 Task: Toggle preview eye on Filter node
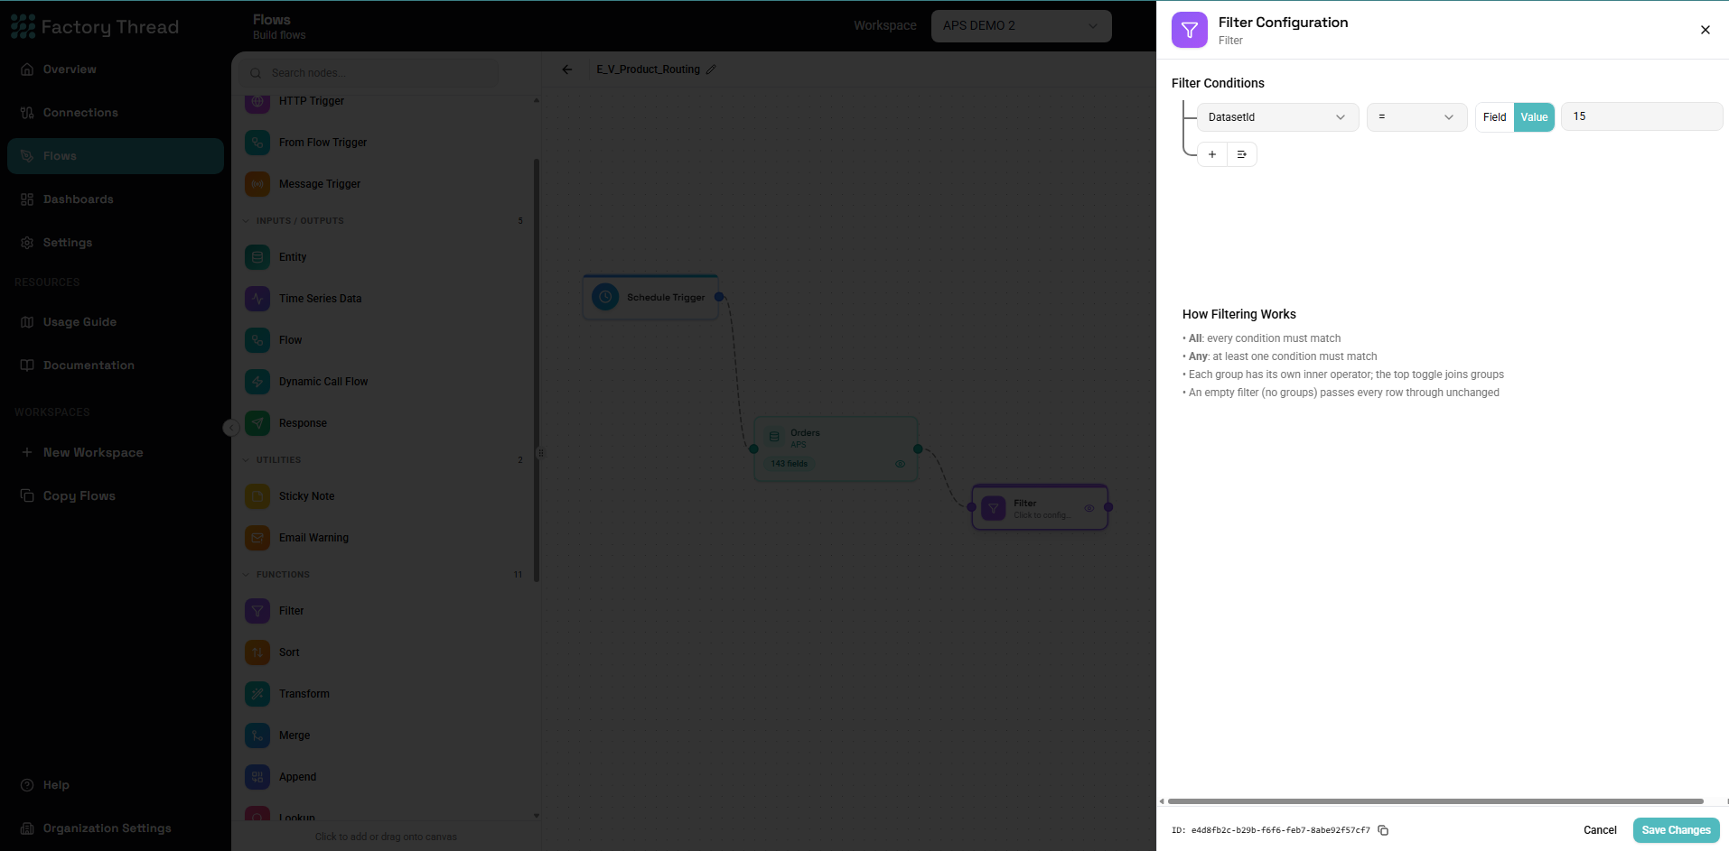coord(1089,508)
